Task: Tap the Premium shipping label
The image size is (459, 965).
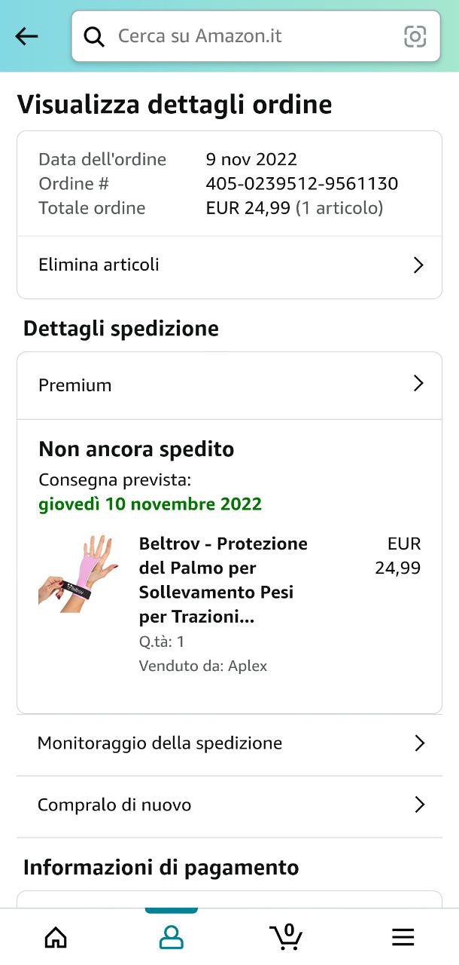Action: 75,385
